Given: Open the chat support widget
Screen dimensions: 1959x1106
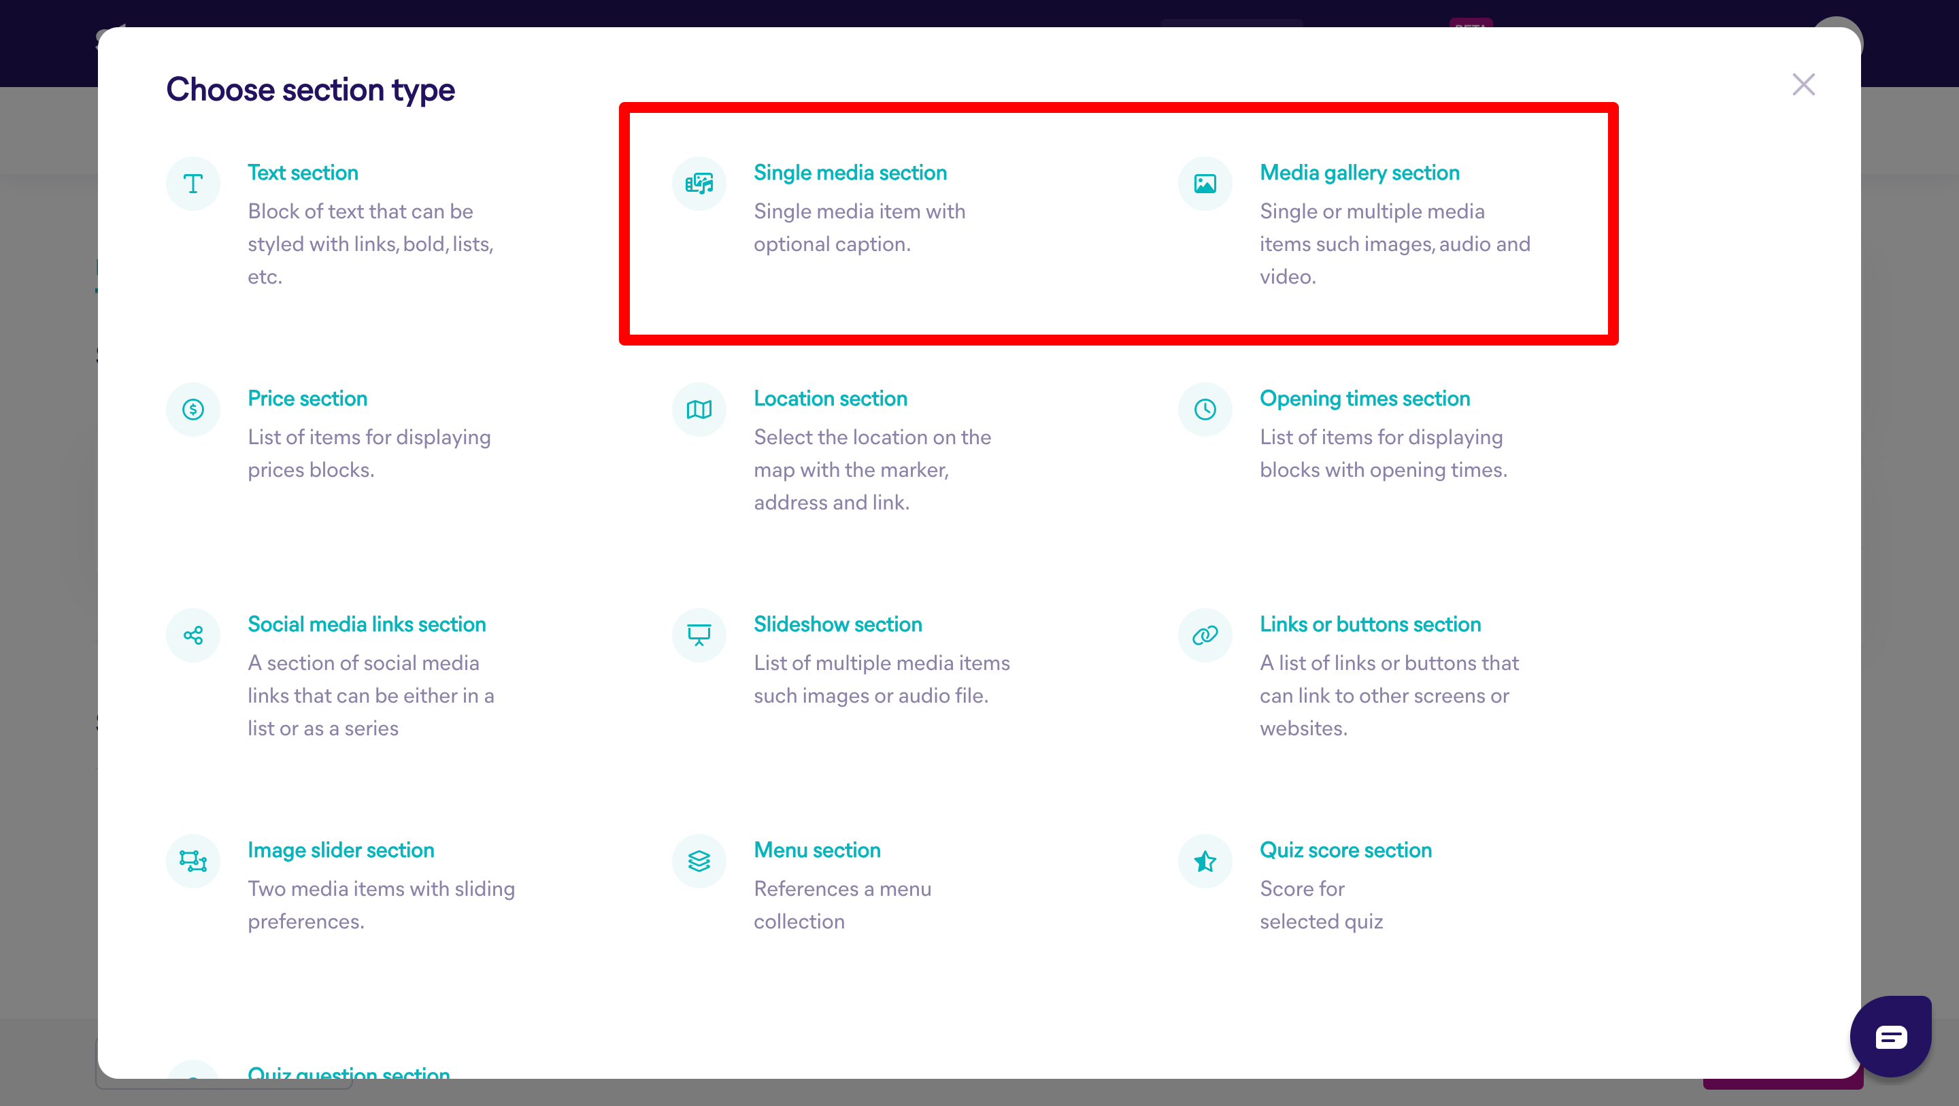Looking at the screenshot, I should pos(1890,1036).
